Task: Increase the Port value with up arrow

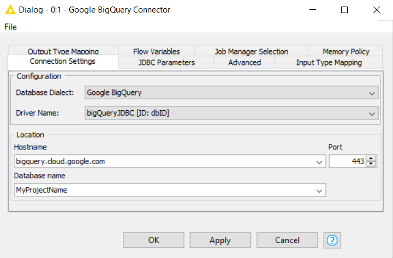Action: click(x=371, y=159)
